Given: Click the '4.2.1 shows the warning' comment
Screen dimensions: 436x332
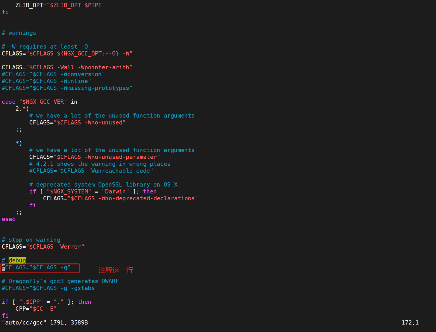Looking at the screenshot, I should tap(100, 164).
